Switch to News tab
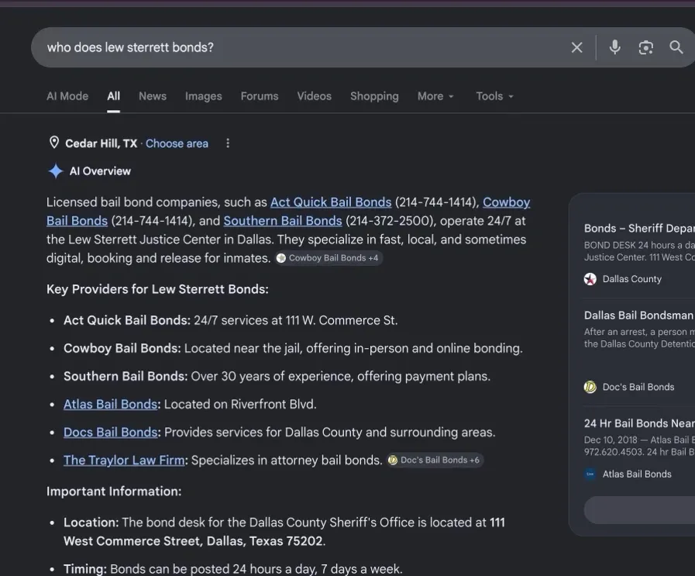Screen dimensions: 695x576 pos(153,96)
